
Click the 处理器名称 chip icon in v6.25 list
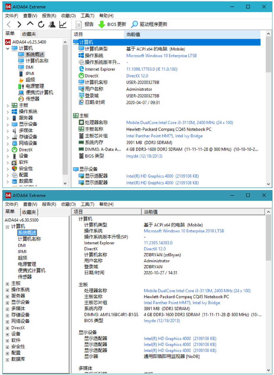tap(81, 122)
